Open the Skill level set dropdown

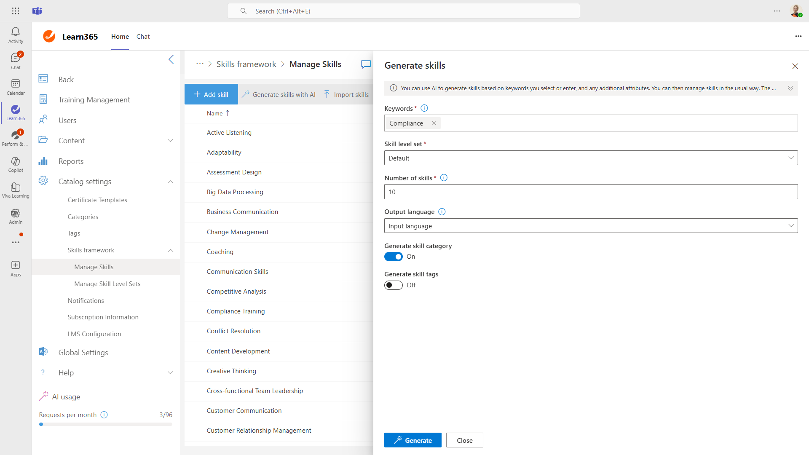pos(591,158)
